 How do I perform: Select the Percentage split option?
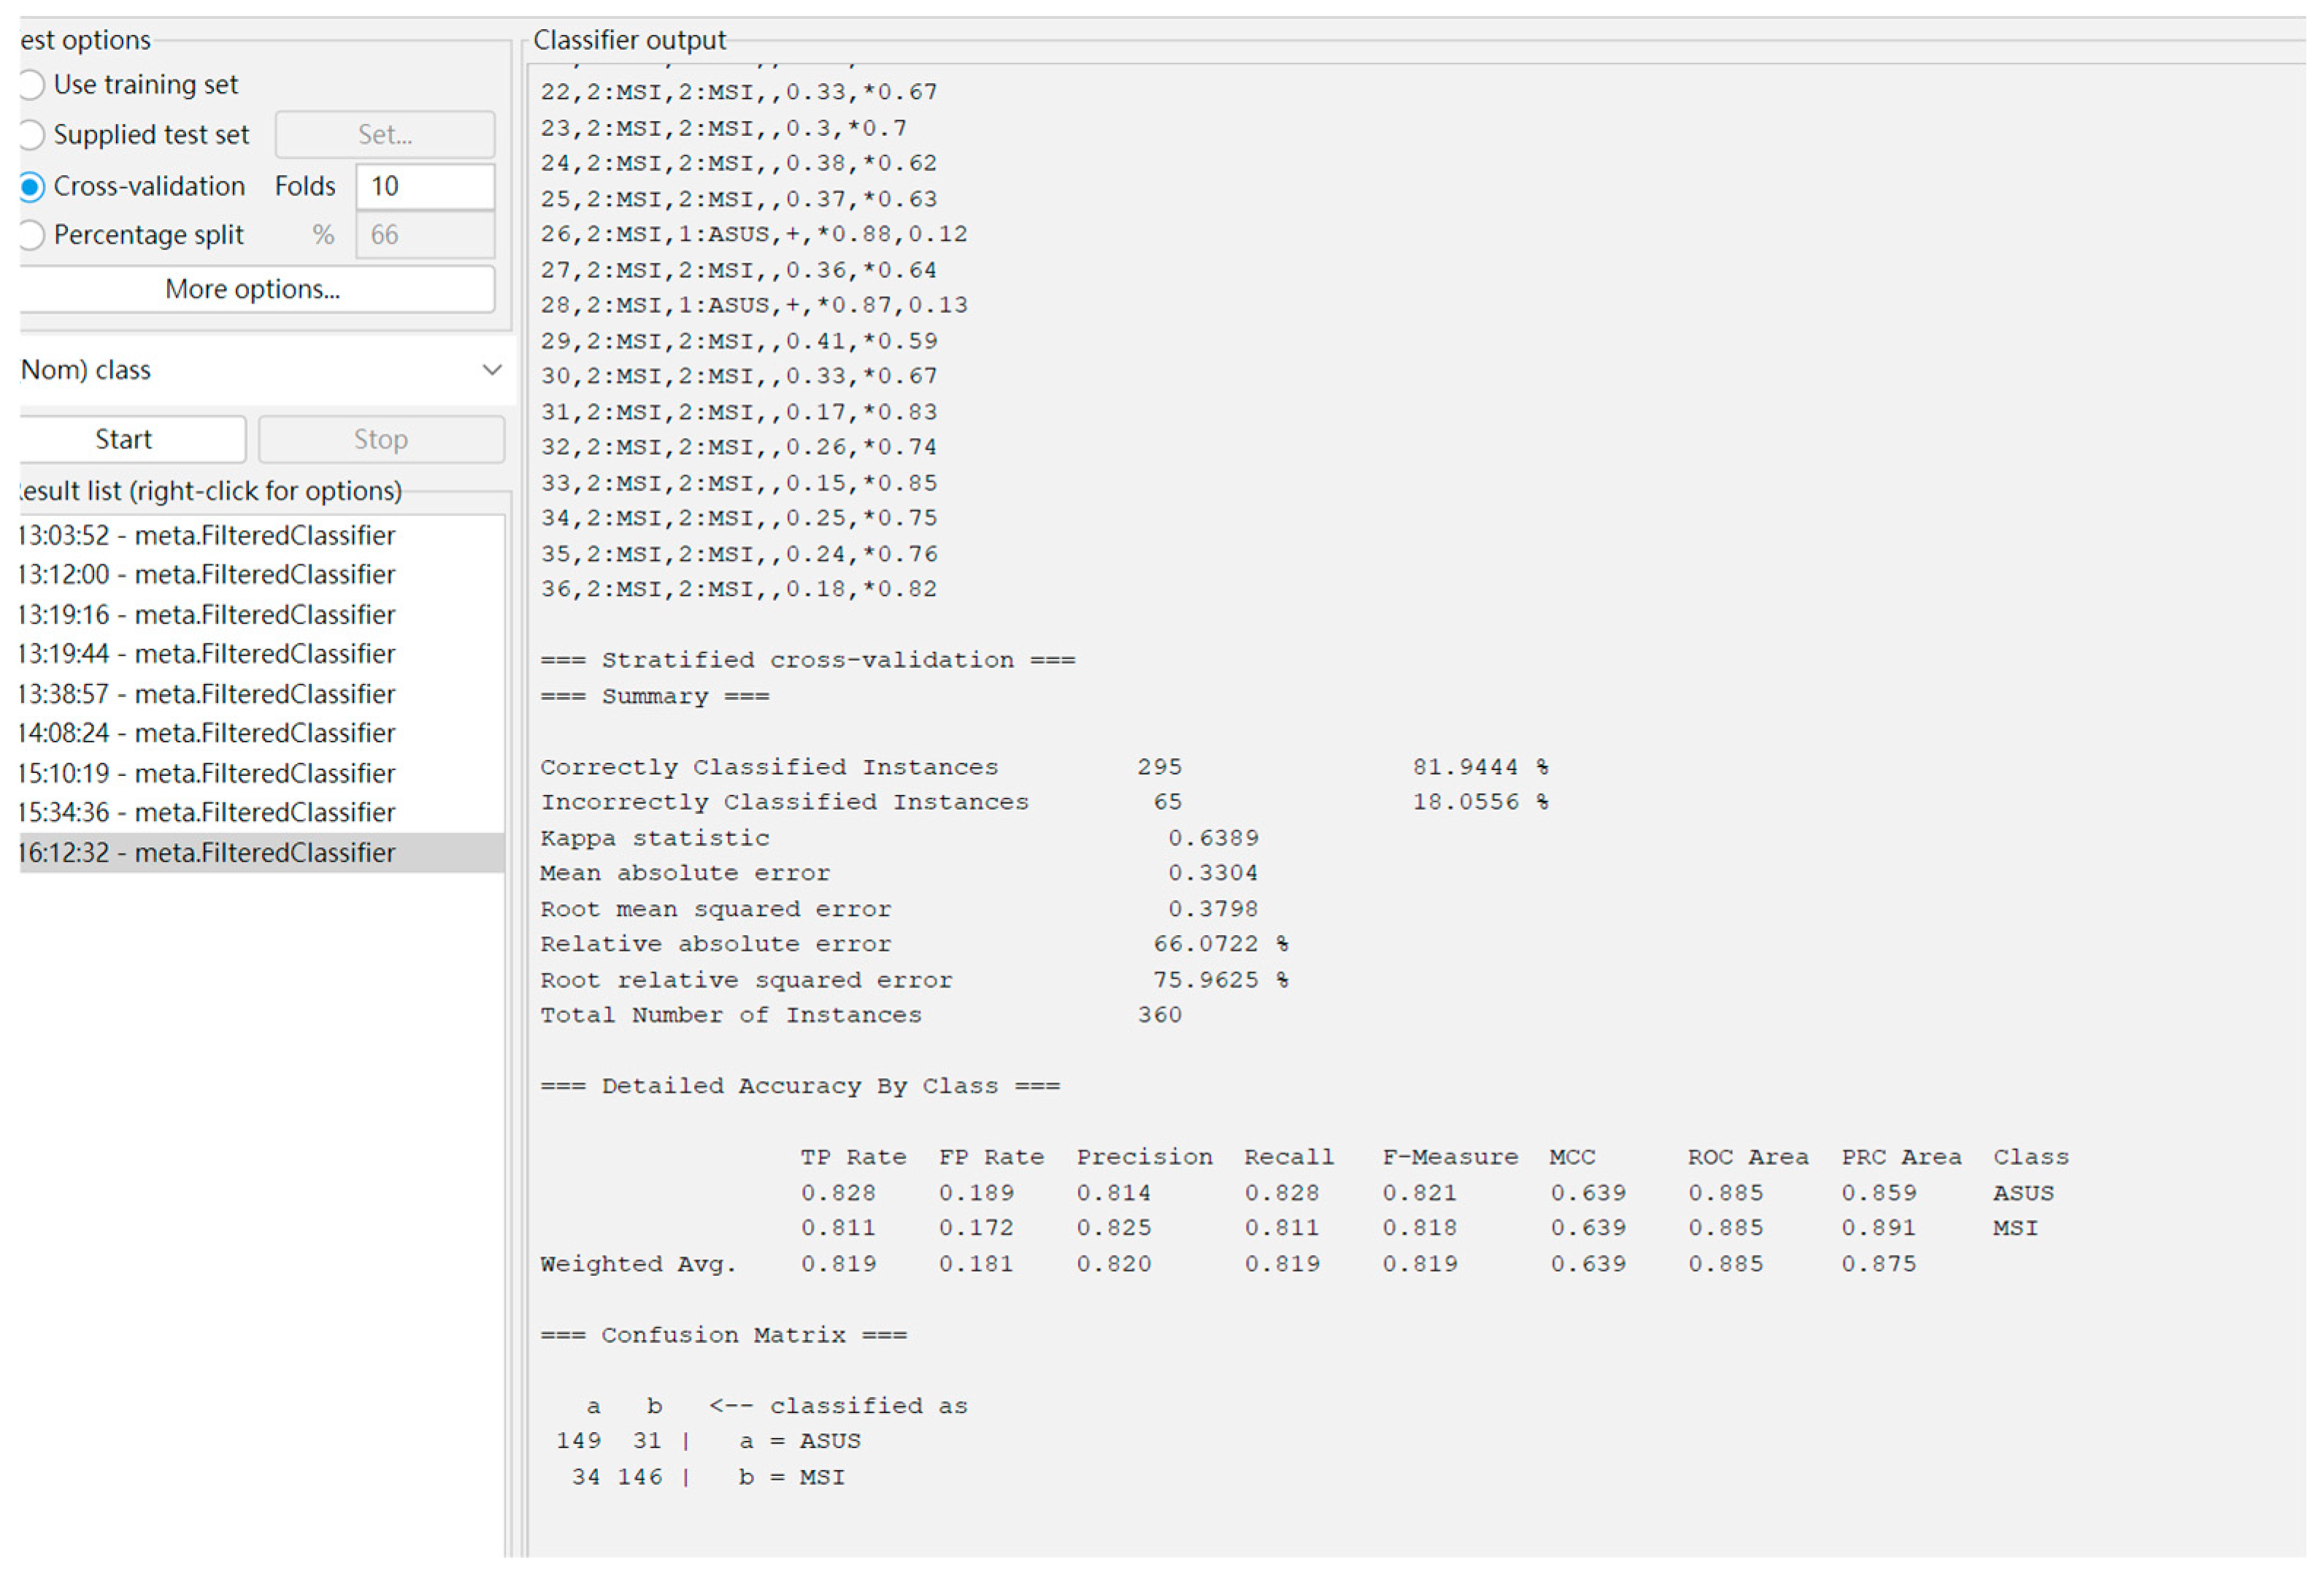click(32, 236)
